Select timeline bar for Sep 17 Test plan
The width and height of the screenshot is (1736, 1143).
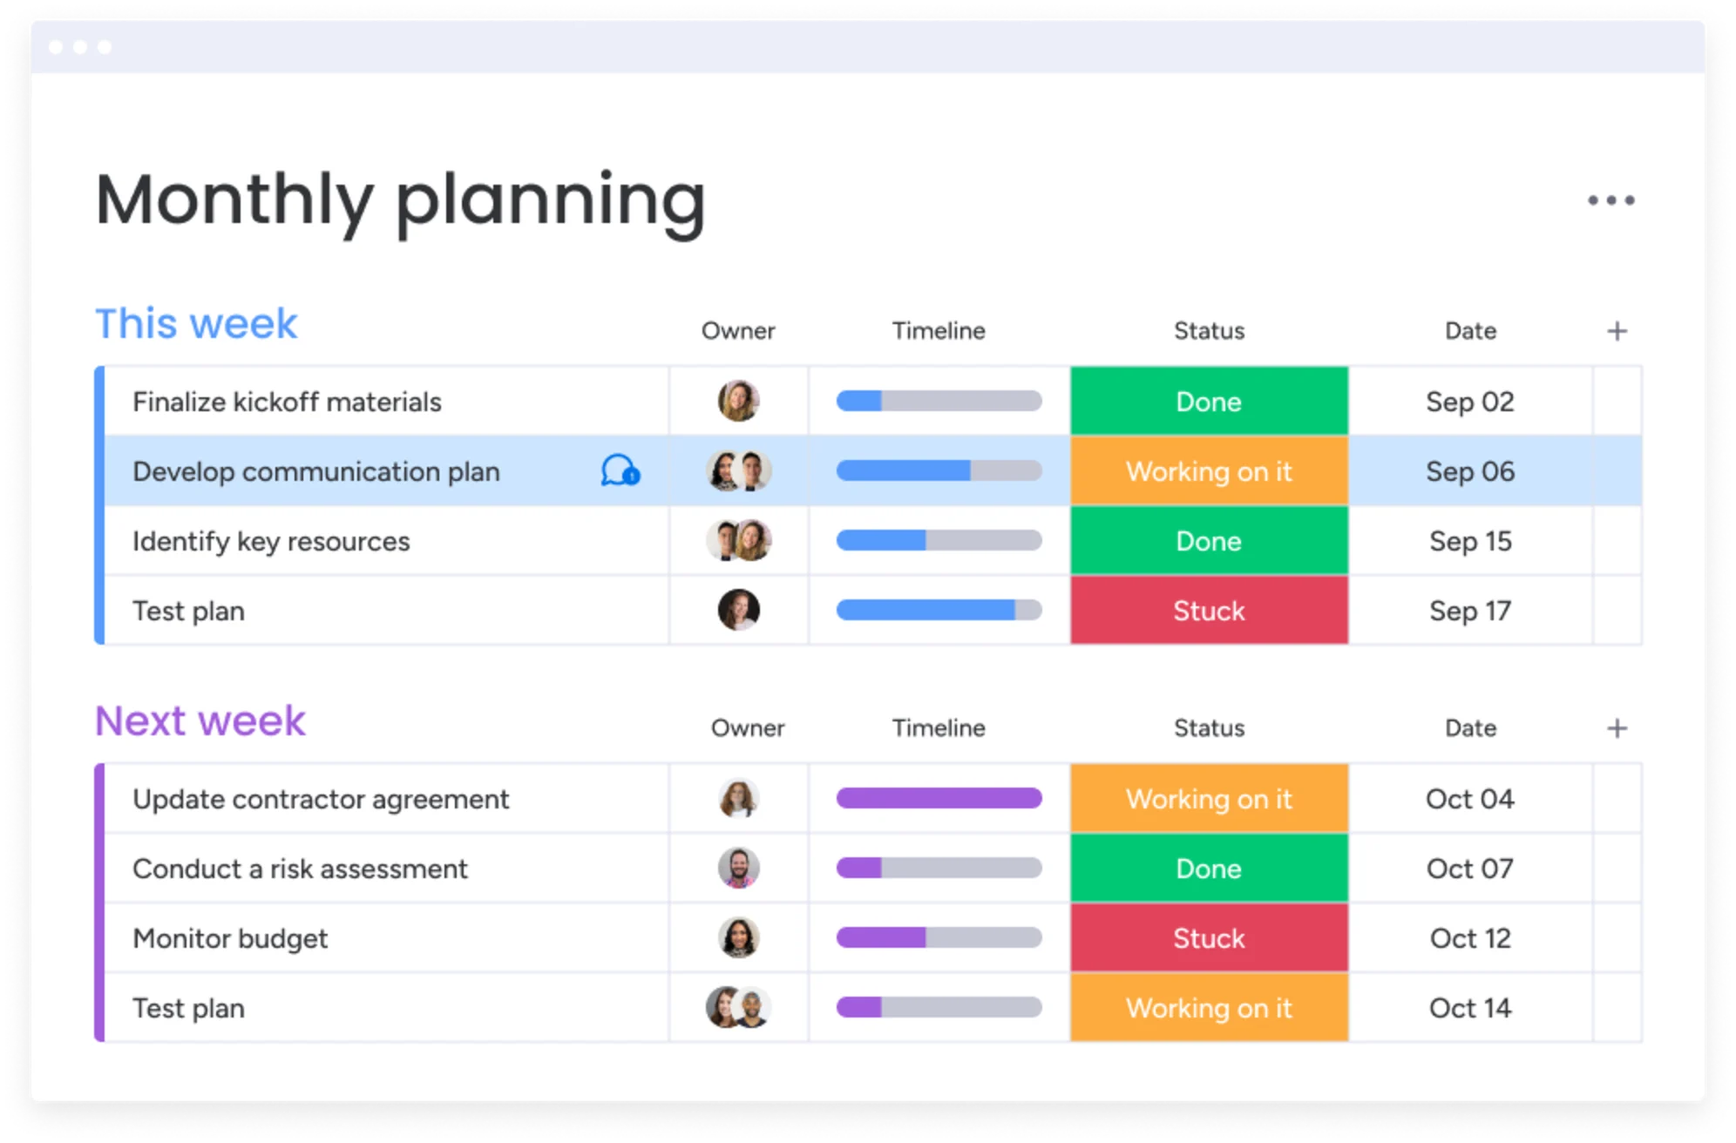[939, 610]
